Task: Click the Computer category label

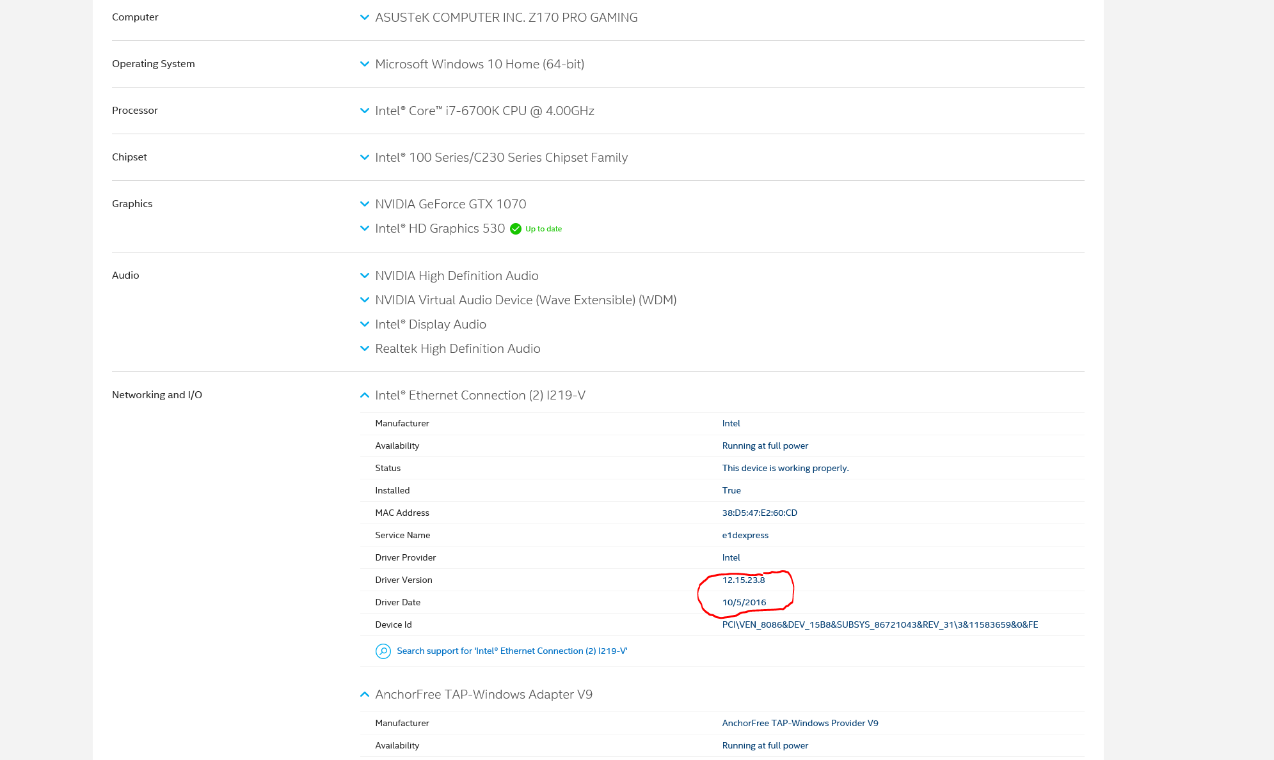Action: tap(135, 17)
